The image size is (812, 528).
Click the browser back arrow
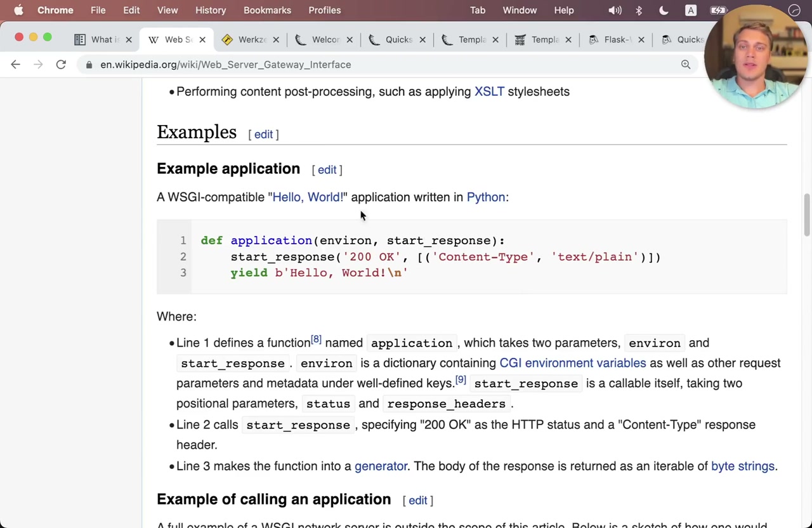tap(16, 65)
